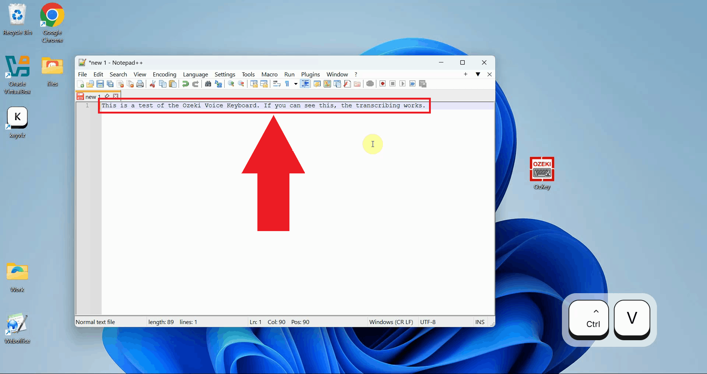Open the show-symbol dropdown arrow on the toolbar
The height and width of the screenshot is (374, 707).
click(x=295, y=84)
